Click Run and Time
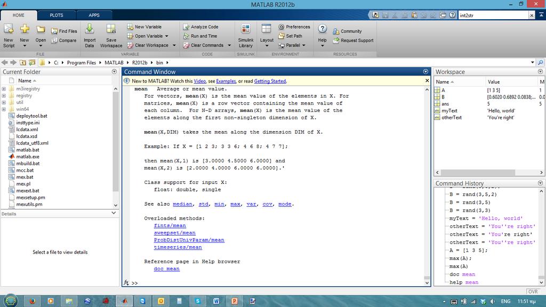 (x=200, y=36)
